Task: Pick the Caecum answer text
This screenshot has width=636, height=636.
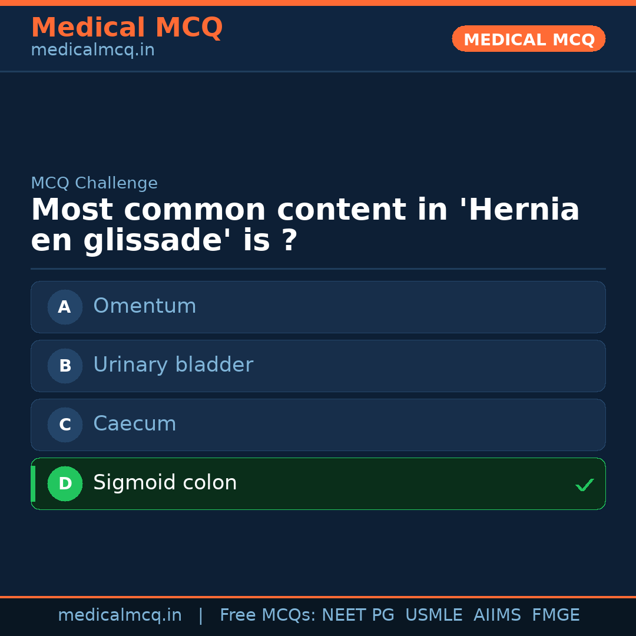Action: click(134, 424)
